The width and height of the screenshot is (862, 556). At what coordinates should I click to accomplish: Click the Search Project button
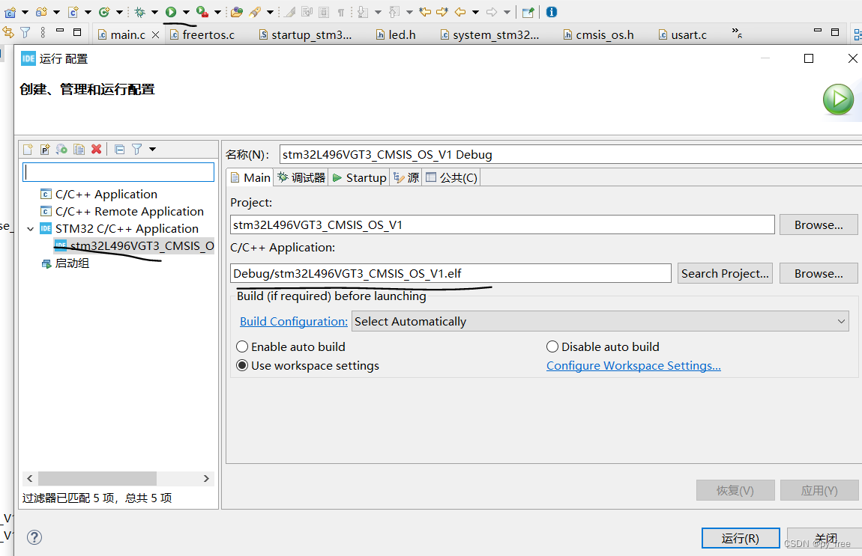coord(725,273)
